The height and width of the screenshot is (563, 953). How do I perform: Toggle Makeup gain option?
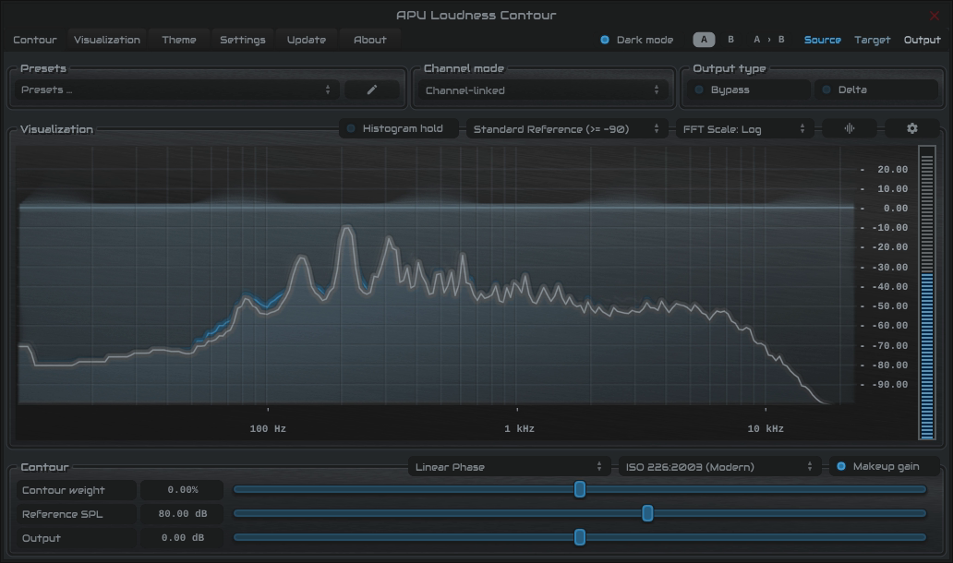point(885,466)
